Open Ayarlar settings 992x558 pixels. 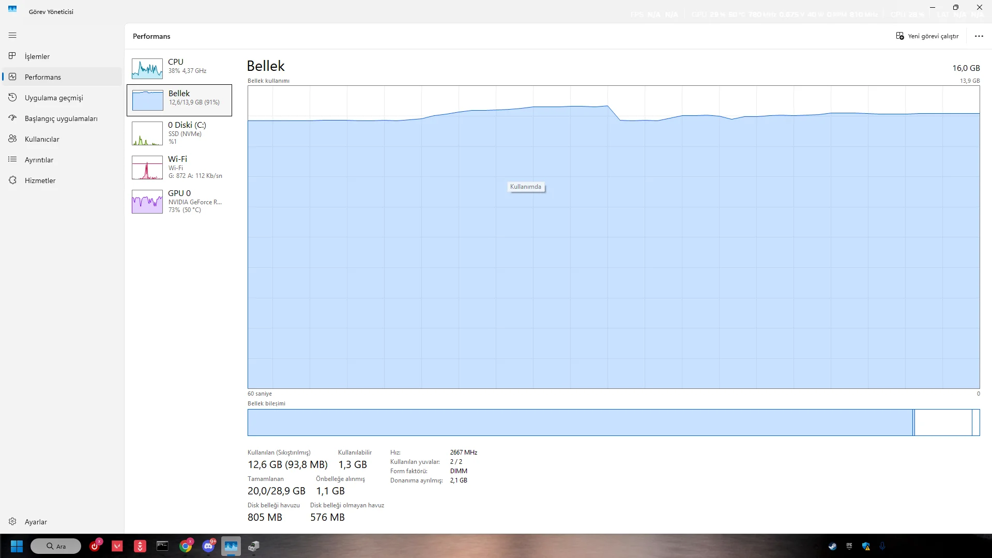point(62,521)
